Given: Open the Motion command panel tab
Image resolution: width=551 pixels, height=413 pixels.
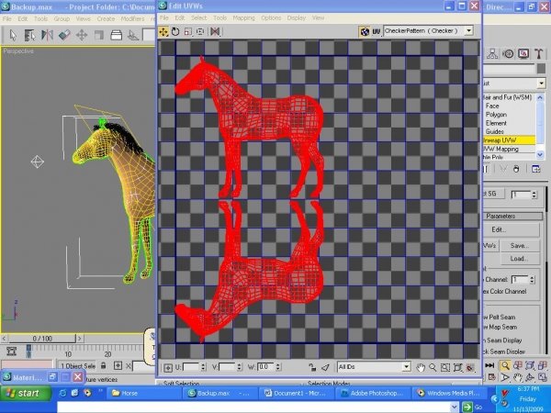Looking at the screenshot, I should pyautogui.click(x=508, y=54).
